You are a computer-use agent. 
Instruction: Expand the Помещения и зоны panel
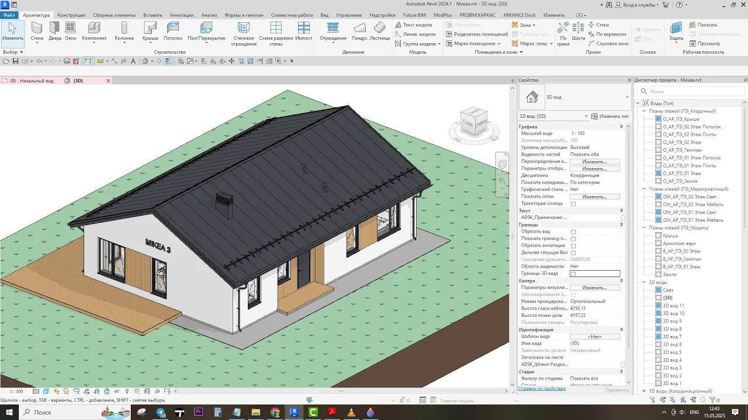point(498,52)
